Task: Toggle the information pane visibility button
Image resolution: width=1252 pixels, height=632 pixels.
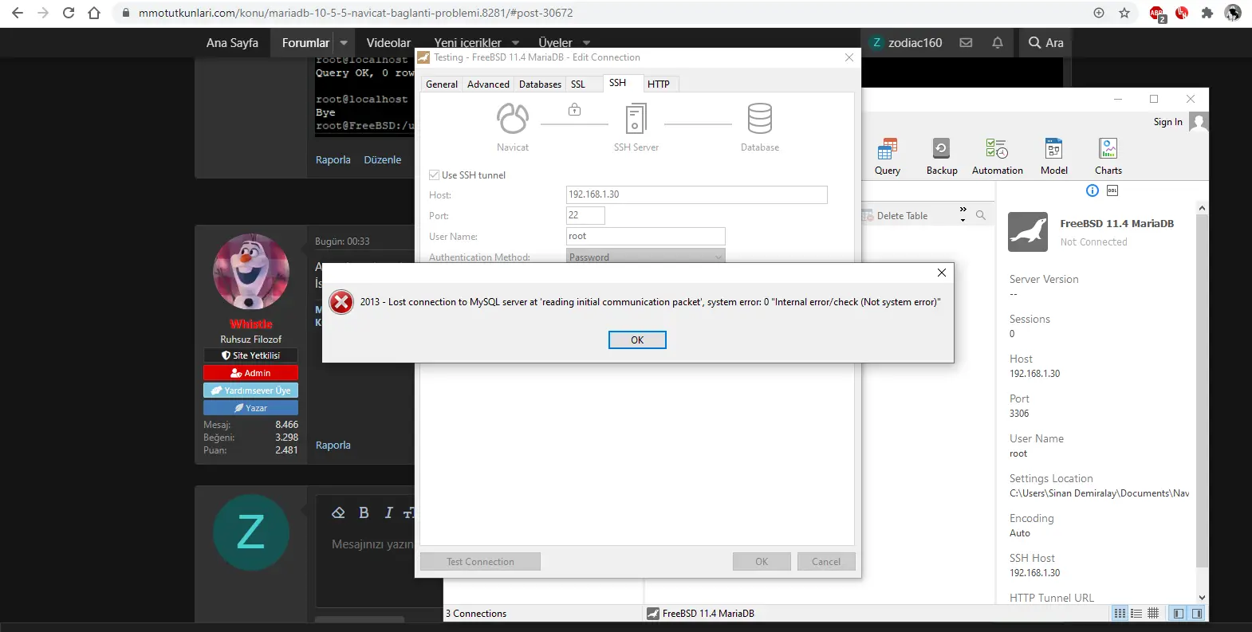Action: point(1196,613)
